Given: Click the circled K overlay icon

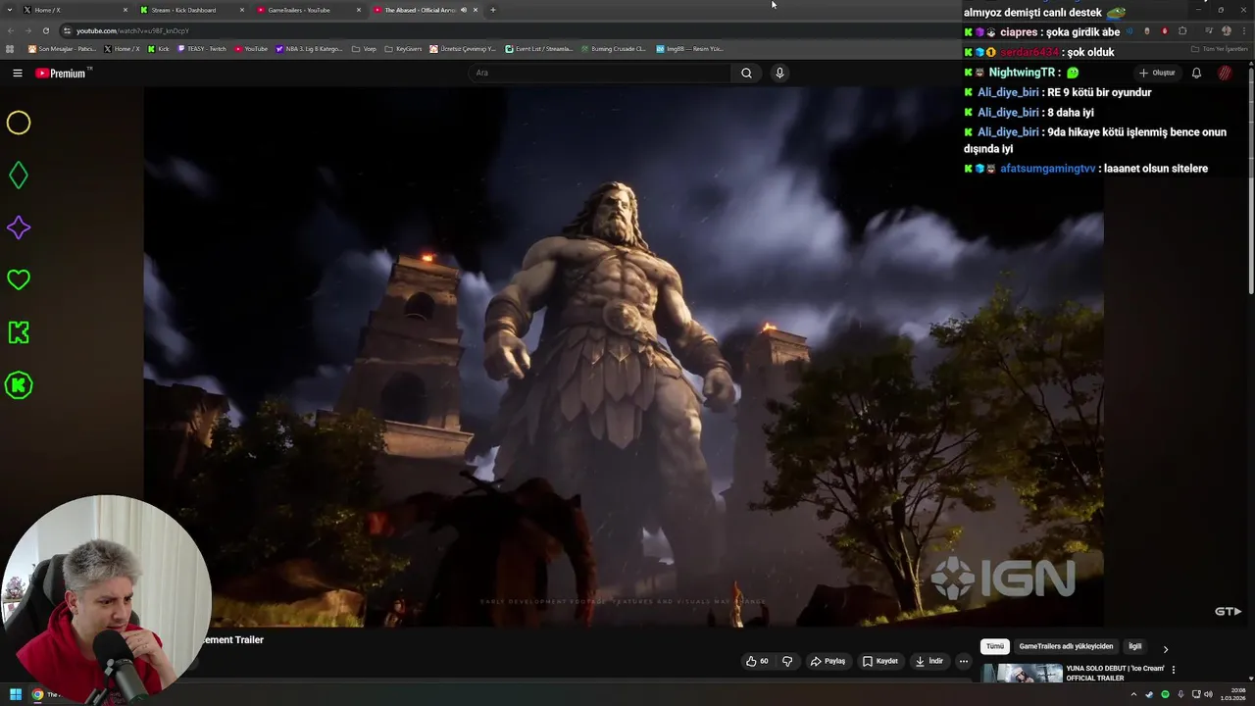Looking at the screenshot, I should click(19, 385).
